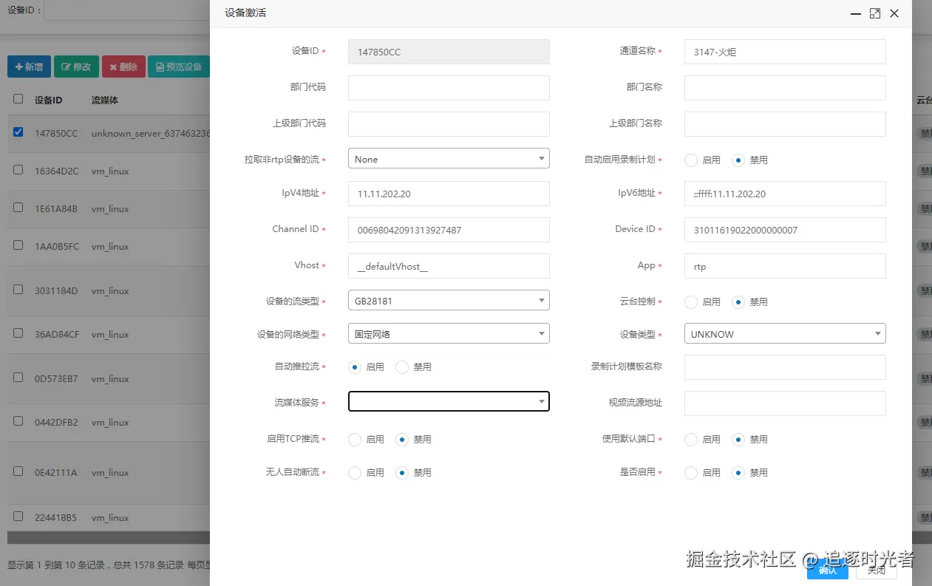Select 禁用 for 自动推拉流
Image resolution: width=932 pixels, height=586 pixels.
(x=402, y=367)
